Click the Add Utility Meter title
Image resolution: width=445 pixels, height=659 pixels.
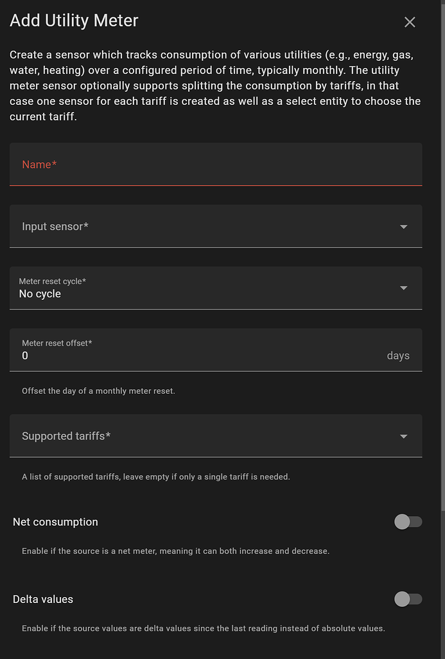tap(73, 21)
